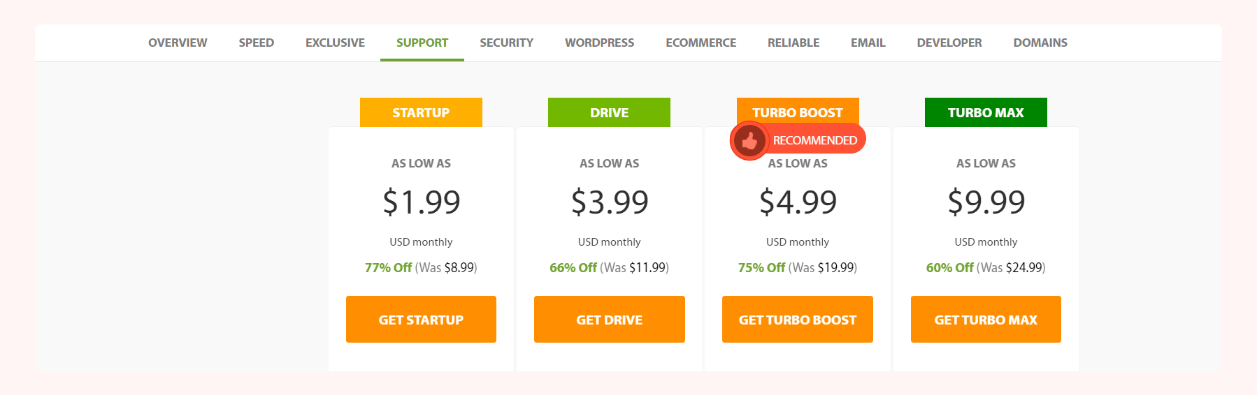
Task: Go to the Security tab
Action: click(x=507, y=43)
